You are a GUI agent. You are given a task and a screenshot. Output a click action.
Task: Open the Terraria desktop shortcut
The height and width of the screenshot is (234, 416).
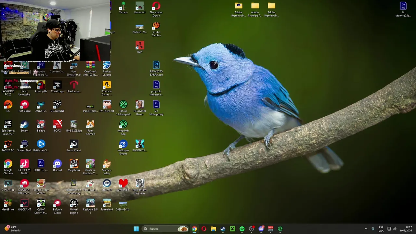click(x=123, y=8)
